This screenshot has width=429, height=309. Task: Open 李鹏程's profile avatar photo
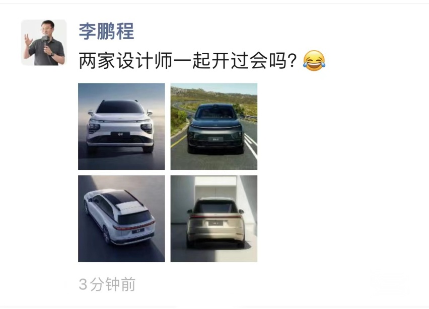tap(44, 43)
